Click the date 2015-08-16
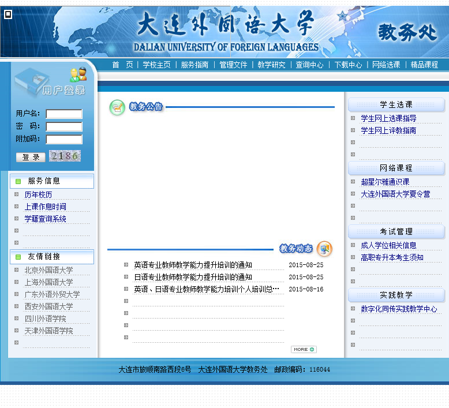Screen dimensions: 449x408 click(x=306, y=289)
